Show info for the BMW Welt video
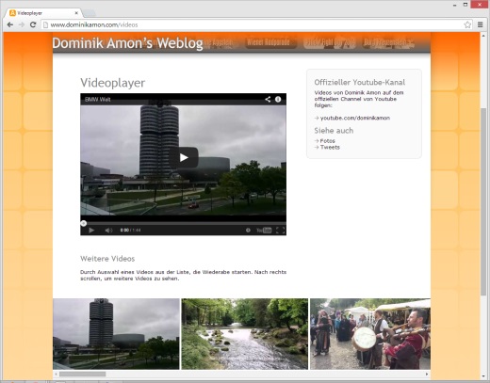This screenshot has height=383, width=490. (x=278, y=100)
